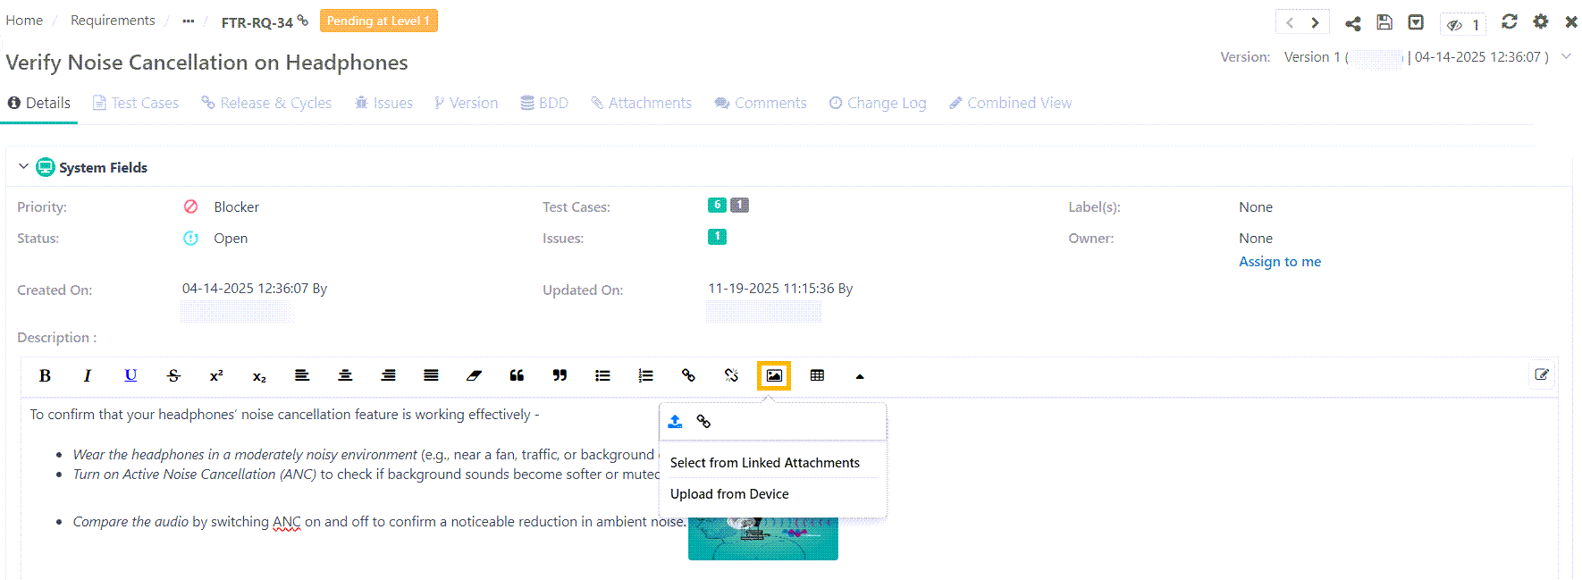
Task: Insert opening blockquote icon
Action: [x=517, y=375]
